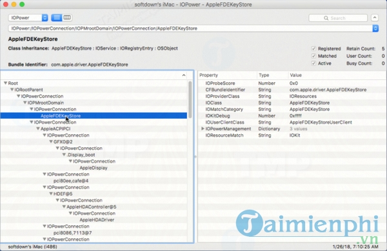
Task: Switch to column browser view
Action: pyautogui.click(x=67, y=17)
